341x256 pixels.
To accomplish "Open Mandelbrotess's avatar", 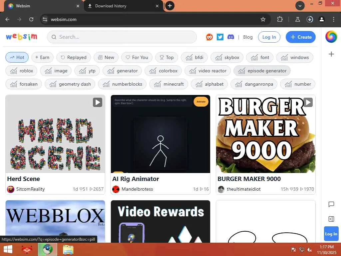I will click(x=116, y=189).
